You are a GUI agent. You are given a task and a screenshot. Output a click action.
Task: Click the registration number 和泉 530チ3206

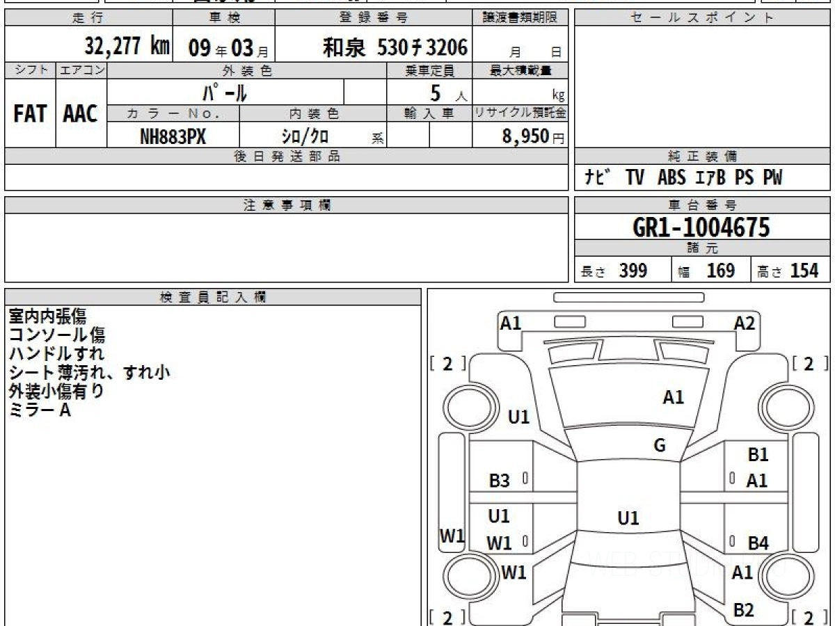pyautogui.click(x=395, y=47)
